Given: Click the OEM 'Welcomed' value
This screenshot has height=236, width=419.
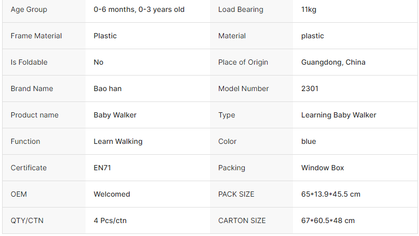Looking at the screenshot, I should point(111,194).
